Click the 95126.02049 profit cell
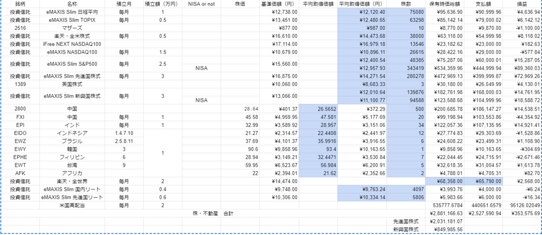 point(522,205)
